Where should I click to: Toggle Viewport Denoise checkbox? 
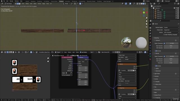156,51
